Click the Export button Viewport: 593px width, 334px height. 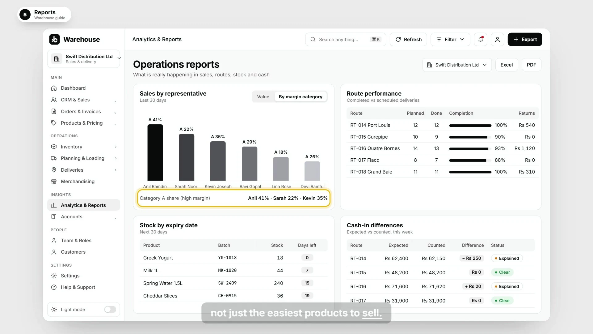pos(525,39)
